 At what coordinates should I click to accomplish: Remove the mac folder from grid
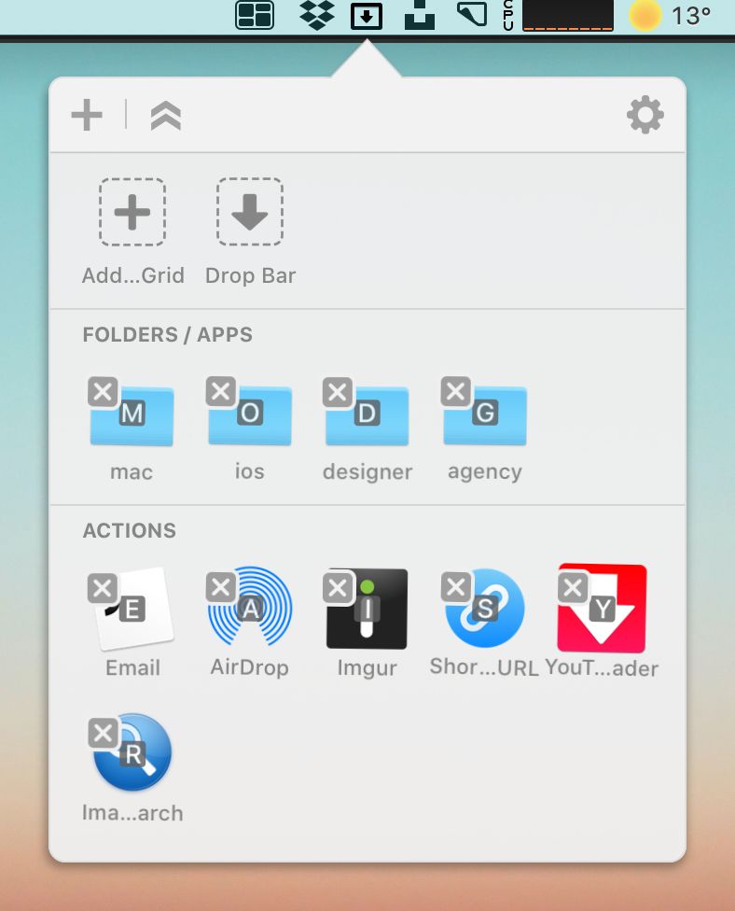(x=103, y=392)
